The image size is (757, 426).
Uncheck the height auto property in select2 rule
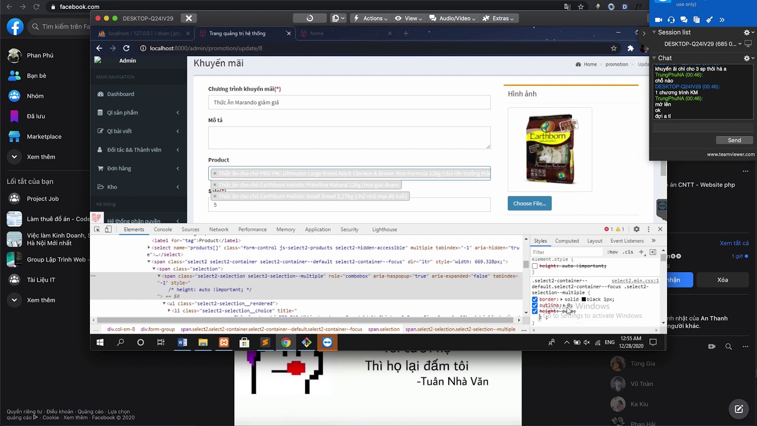(x=535, y=311)
